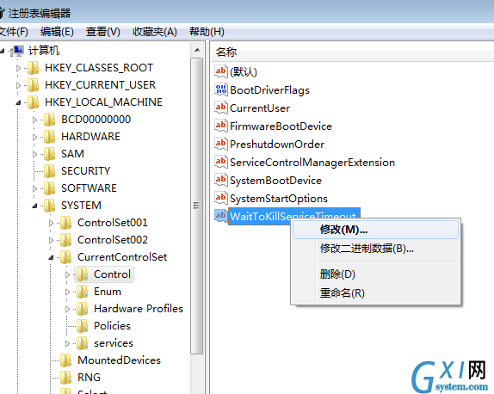Click the SECURITY folder icon
This screenshot has height=394, width=494.
pos(49,171)
